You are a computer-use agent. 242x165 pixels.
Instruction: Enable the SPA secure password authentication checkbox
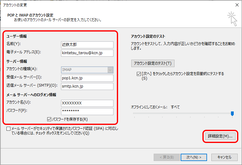coord(9,129)
